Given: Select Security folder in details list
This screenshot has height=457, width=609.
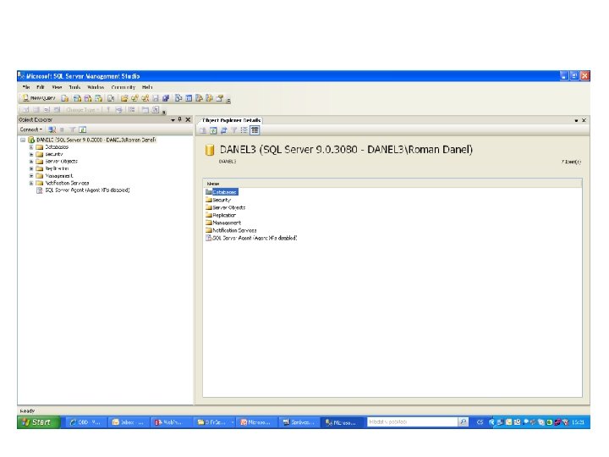Looking at the screenshot, I should point(218,200).
